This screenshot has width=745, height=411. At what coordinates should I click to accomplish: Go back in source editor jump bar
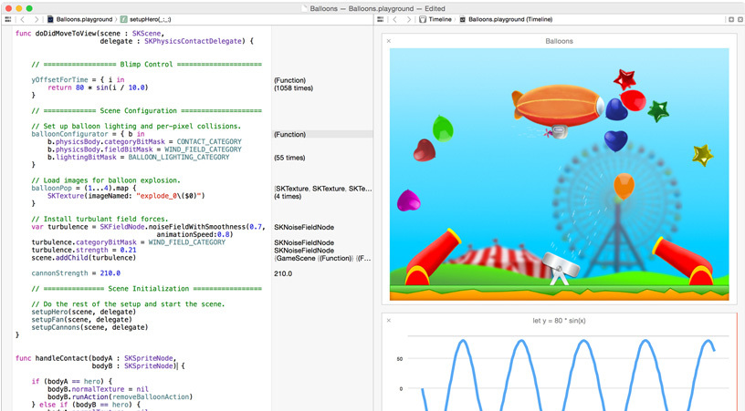[22, 19]
